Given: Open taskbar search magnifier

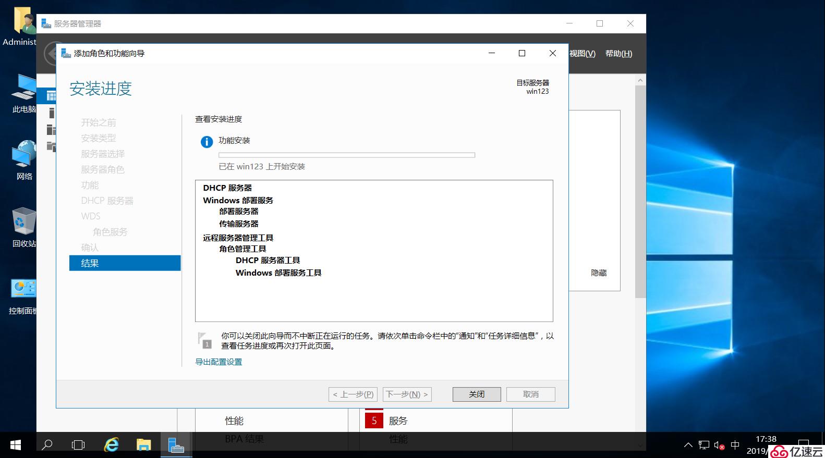Looking at the screenshot, I should 47,445.
